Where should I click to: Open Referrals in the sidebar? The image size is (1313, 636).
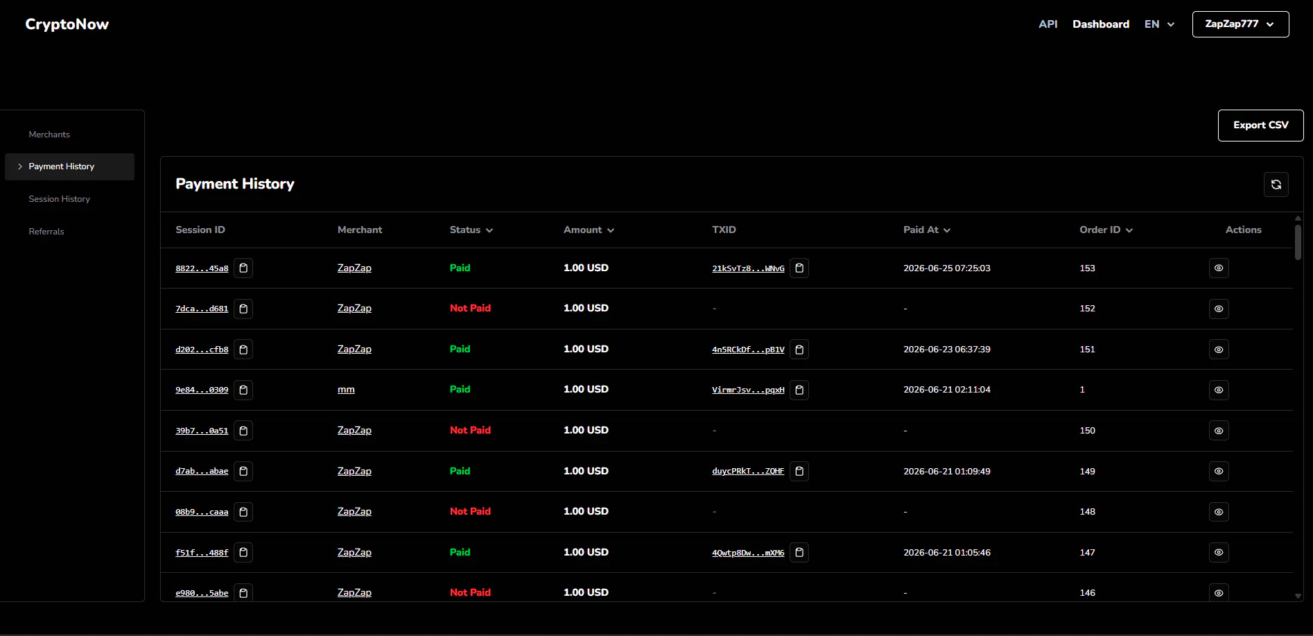(46, 232)
